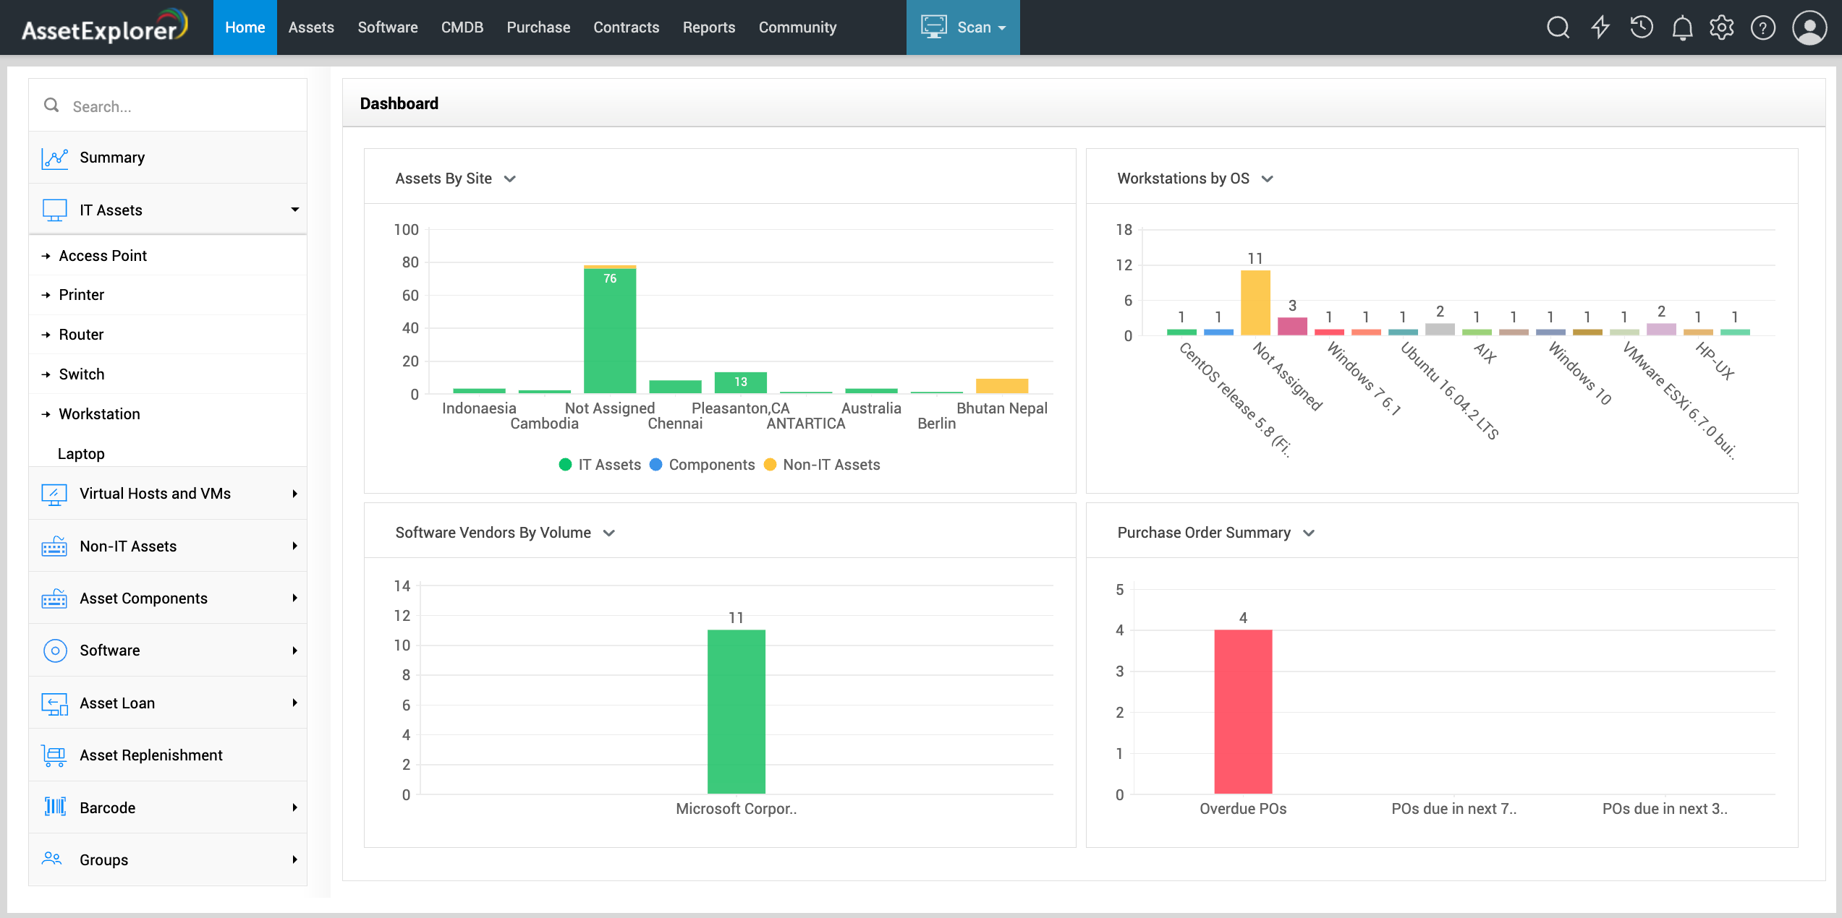Open quick actions lightning icon
1842x918 pixels.
[x=1600, y=27]
